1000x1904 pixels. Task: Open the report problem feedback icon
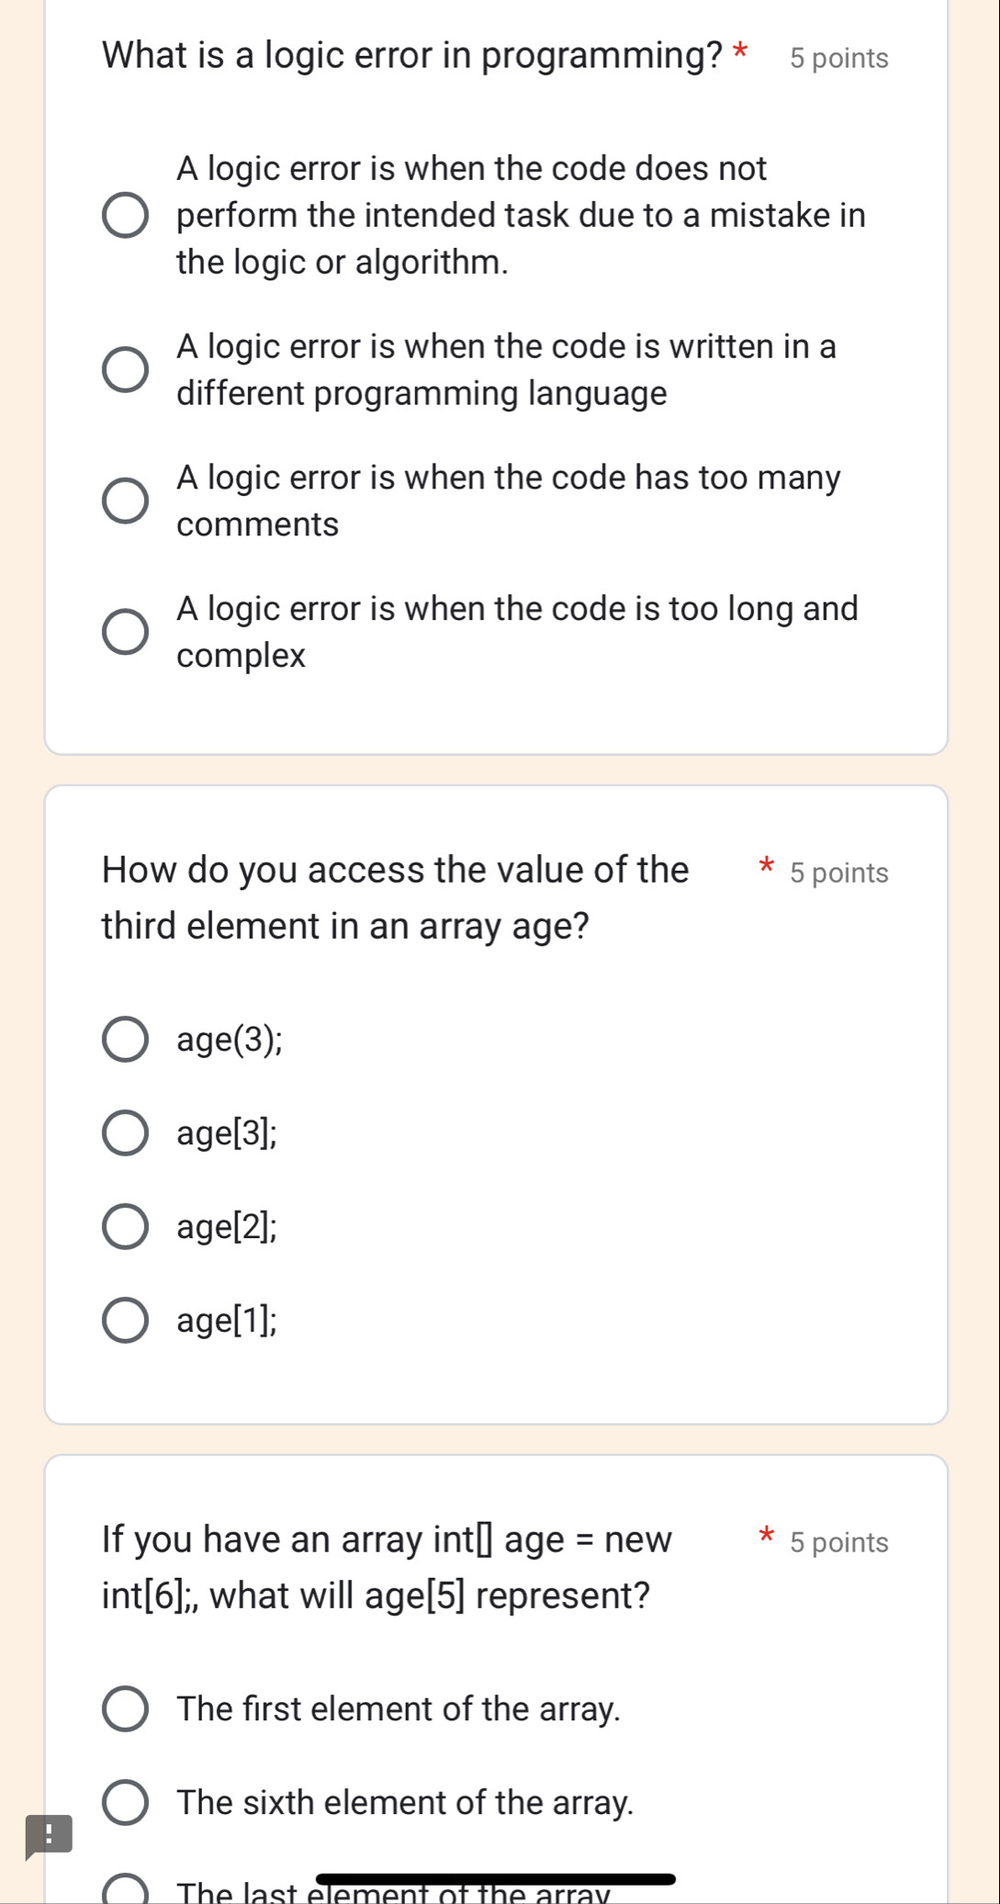pos(48,1836)
